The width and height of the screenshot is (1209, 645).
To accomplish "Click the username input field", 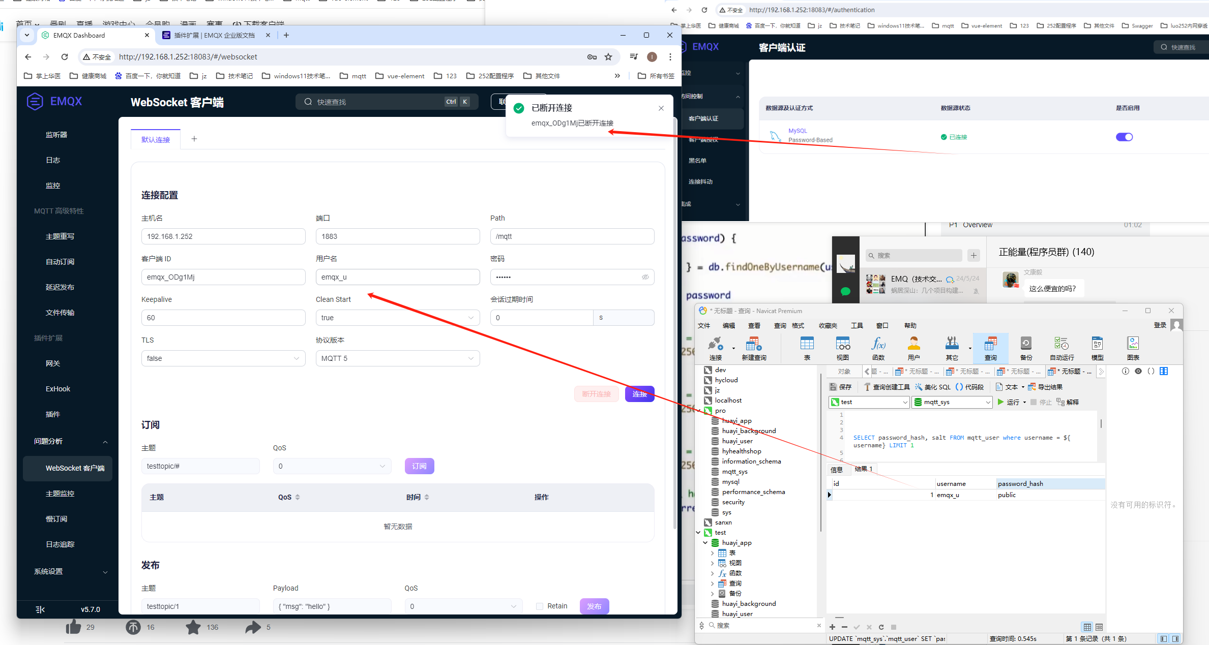I will 397,277.
